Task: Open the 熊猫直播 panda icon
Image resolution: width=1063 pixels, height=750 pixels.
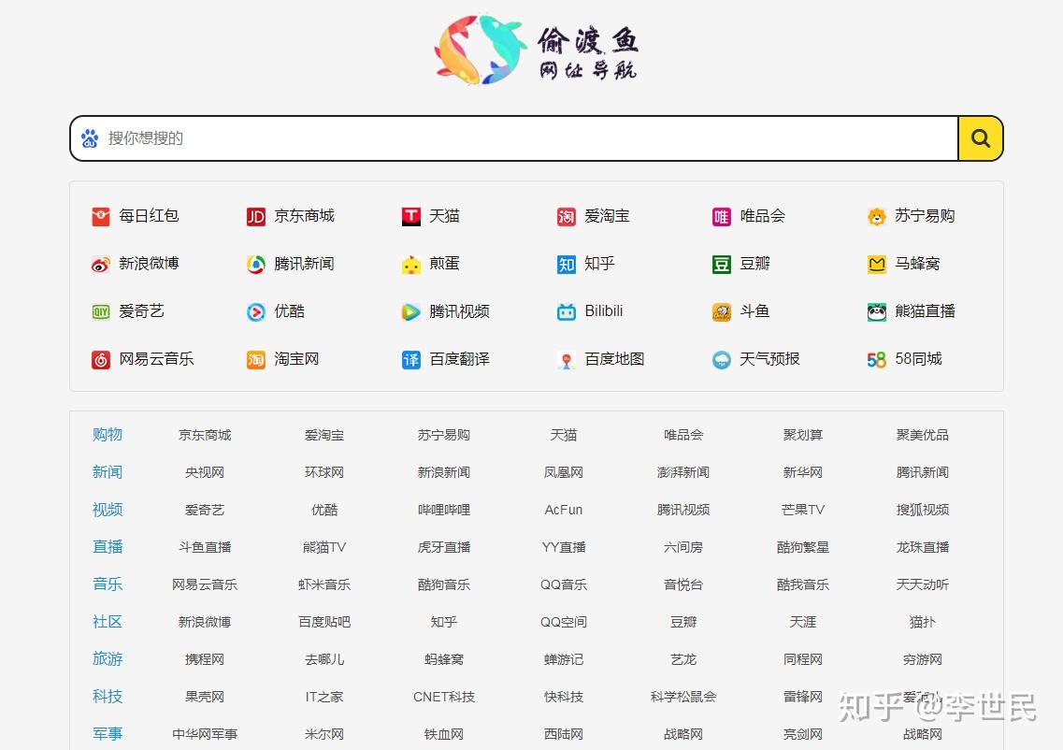Action: [x=877, y=312]
